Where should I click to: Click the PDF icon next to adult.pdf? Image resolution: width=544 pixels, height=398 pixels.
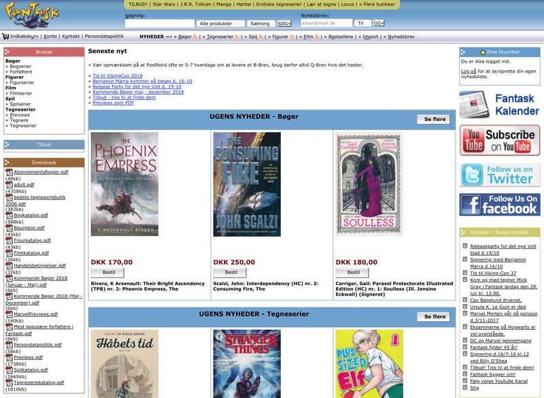click(9, 184)
